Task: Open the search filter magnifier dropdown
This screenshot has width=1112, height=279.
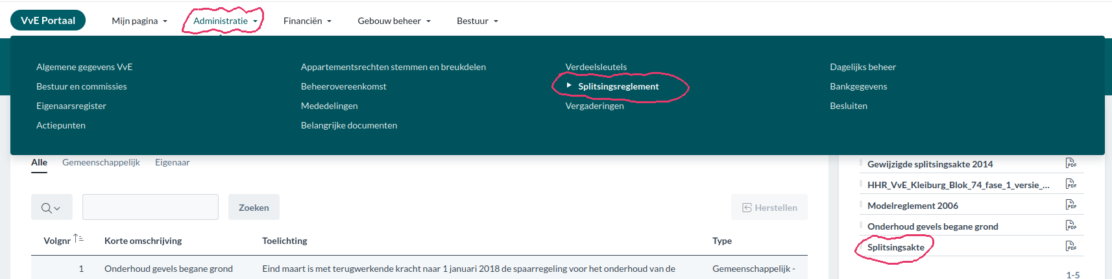Action: coord(51,208)
